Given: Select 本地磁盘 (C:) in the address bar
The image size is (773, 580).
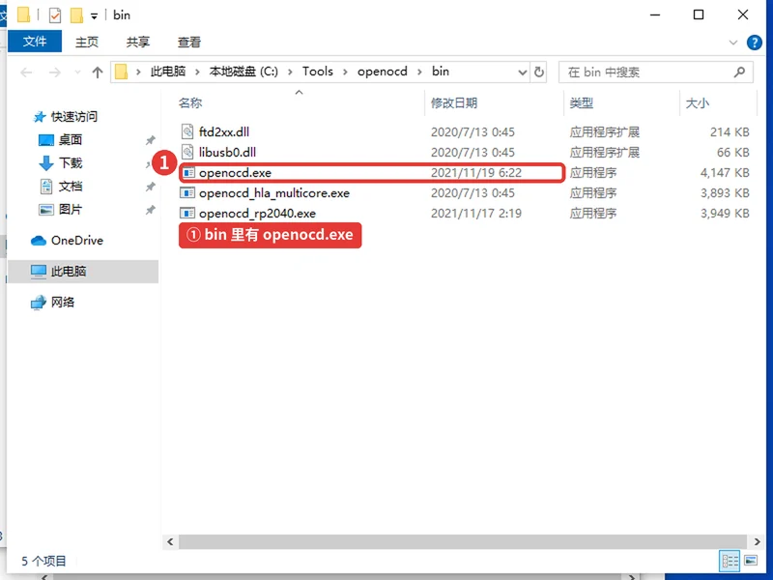Looking at the screenshot, I should click(243, 72).
